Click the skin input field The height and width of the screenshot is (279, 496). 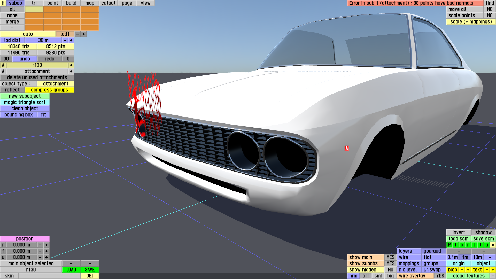click(49, 276)
